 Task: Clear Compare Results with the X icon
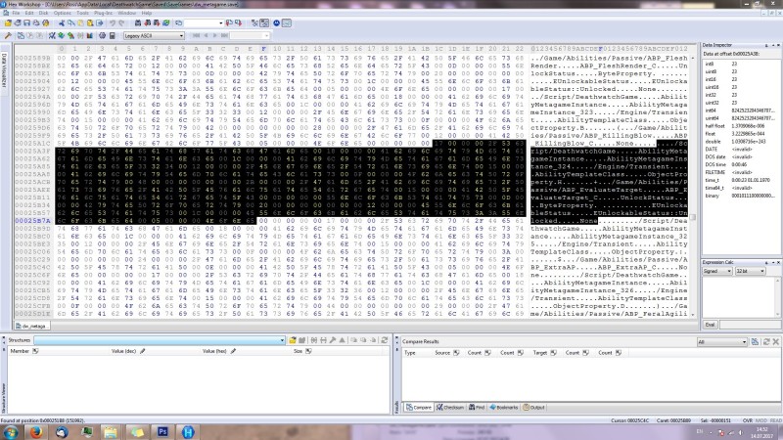coord(776,341)
